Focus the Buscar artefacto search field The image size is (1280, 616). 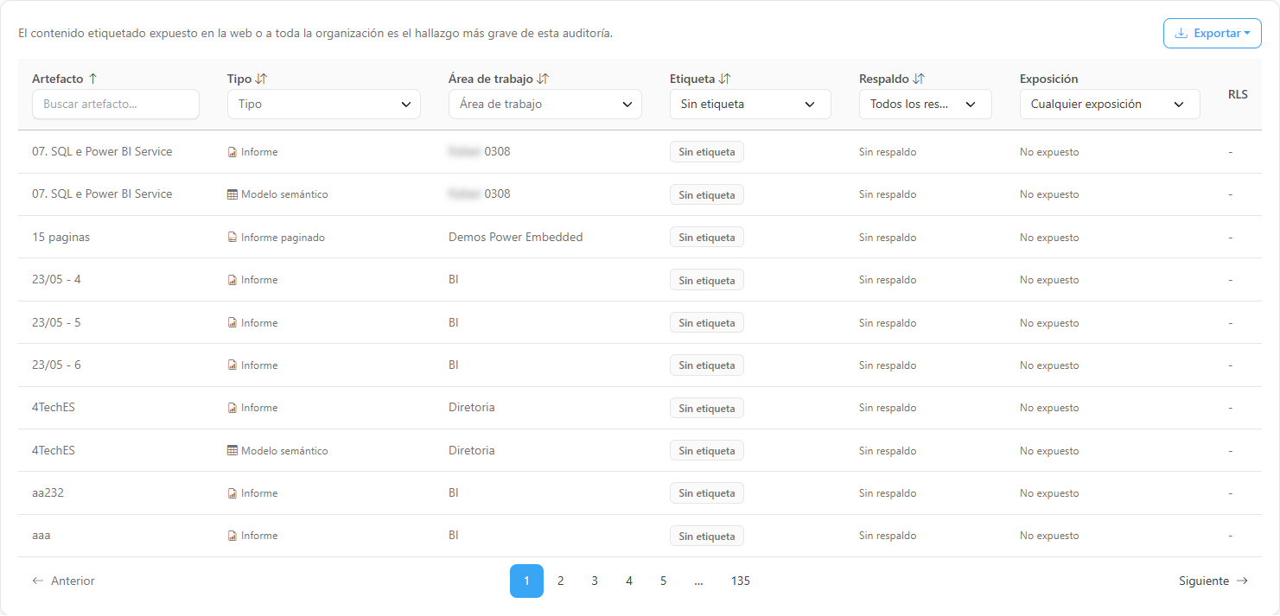tap(116, 105)
